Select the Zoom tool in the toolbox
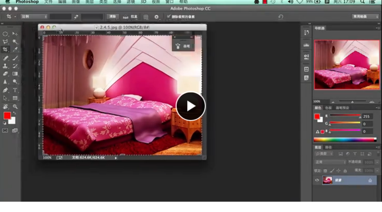The height and width of the screenshot is (212, 382). point(15,106)
